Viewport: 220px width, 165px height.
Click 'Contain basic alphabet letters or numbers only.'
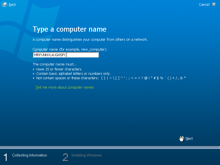pyautogui.click(x=73, y=74)
